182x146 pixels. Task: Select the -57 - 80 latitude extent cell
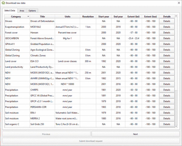[133, 33]
